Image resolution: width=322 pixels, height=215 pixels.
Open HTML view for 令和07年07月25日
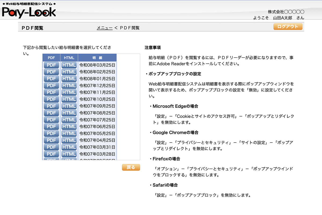click(69, 120)
